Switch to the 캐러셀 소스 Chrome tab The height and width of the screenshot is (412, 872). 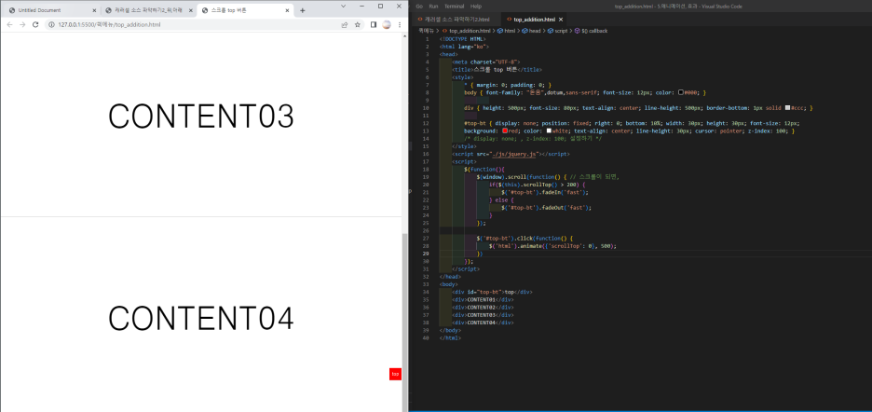[148, 10]
